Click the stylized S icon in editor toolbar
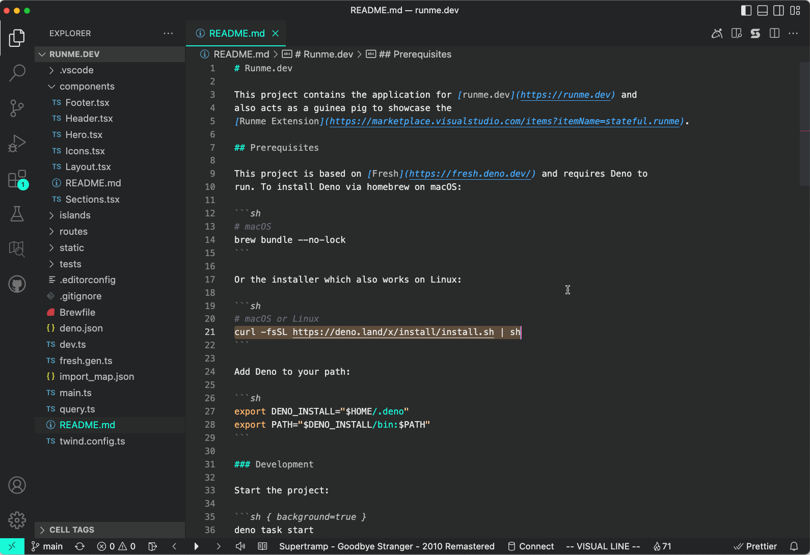The height and width of the screenshot is (555, 810). coord(755,34)
